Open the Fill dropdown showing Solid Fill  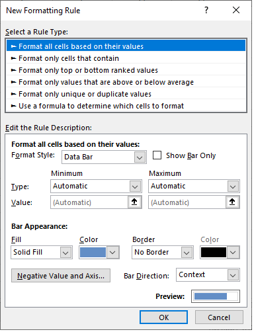42,252
